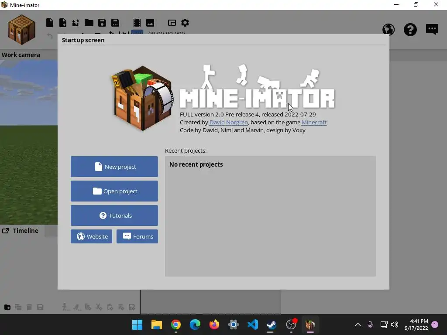Screen dimensions: 447x335
Task: Click the crafting table workbench icon
Action: [22, 30]
